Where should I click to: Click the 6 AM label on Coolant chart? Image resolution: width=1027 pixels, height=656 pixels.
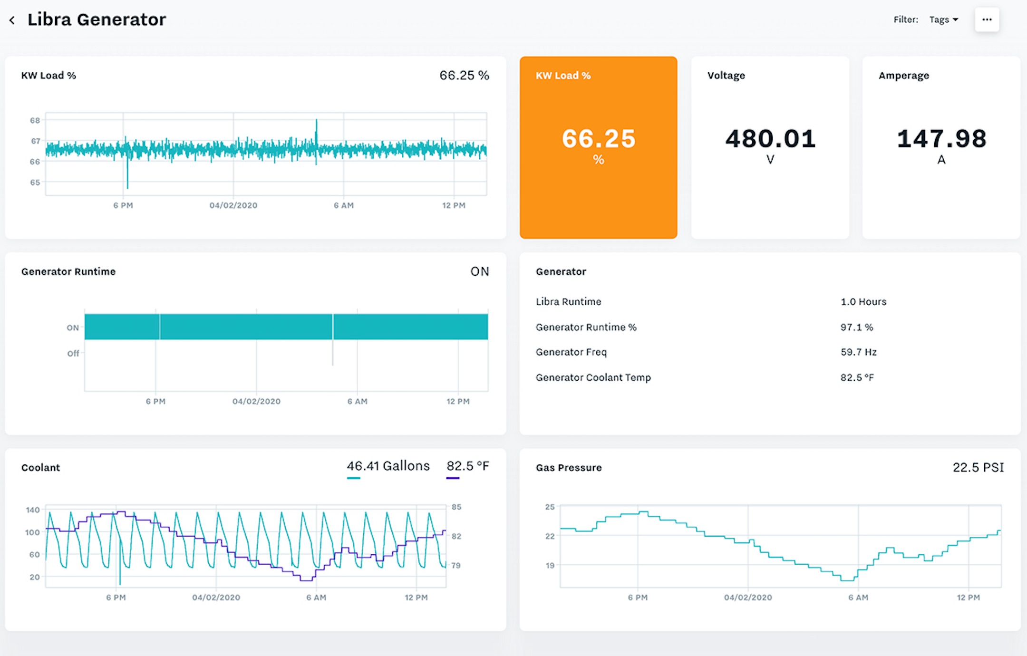316,597
